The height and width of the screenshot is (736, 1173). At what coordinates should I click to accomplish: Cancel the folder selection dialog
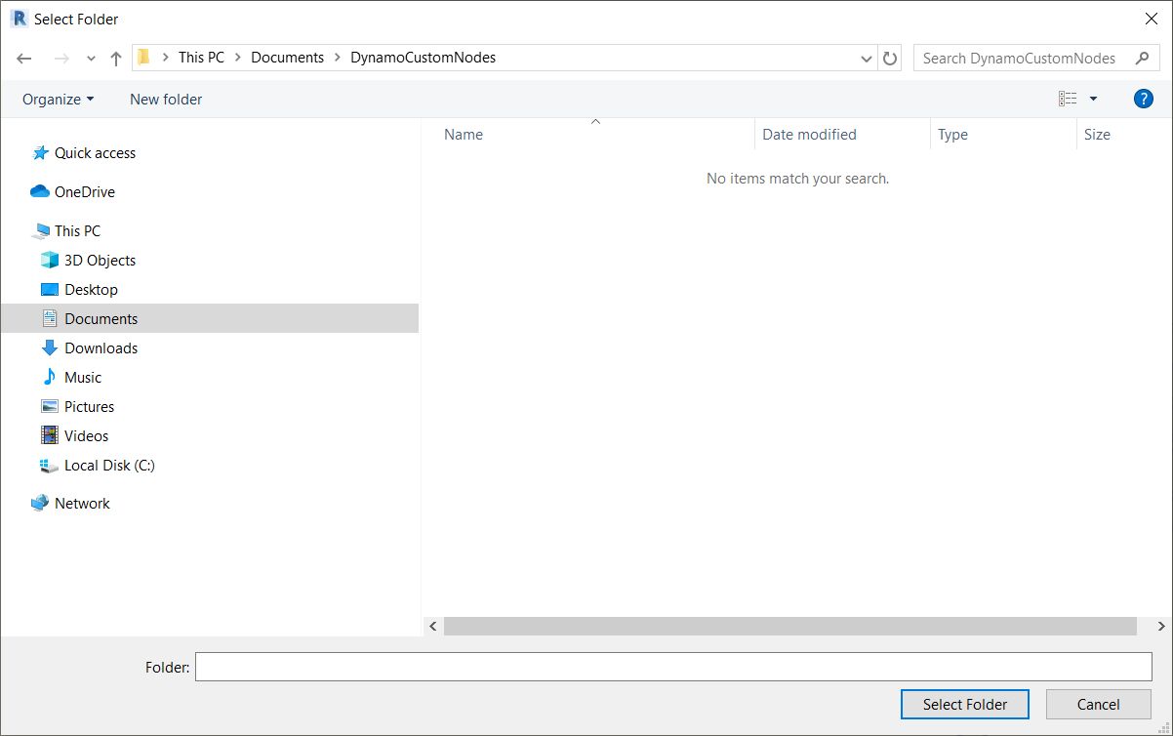point(1098,704)
